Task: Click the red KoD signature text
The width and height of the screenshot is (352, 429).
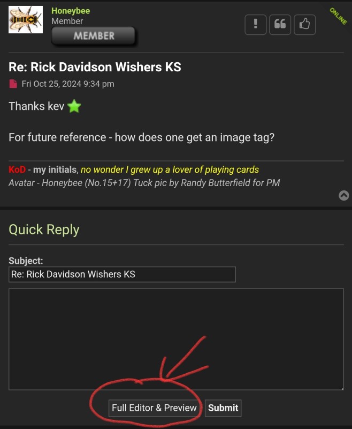Action: coord(17,169)
